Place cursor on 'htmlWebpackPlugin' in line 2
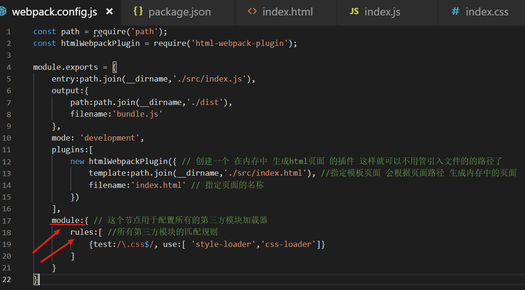This screenshot has width=525, height=290. pos(100,44)
